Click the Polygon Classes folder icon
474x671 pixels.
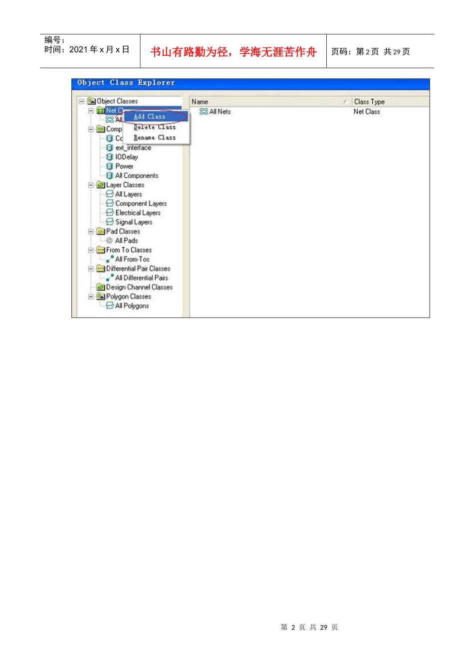pos(101,297)
